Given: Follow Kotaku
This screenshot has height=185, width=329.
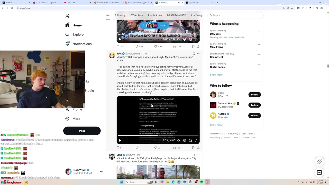Looking at the screenshot, I should pyautogui.click(x=254, y=116).
